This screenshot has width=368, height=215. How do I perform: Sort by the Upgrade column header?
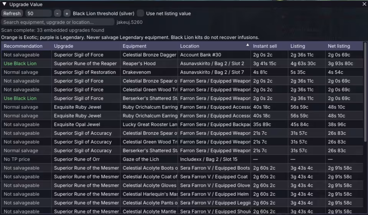(63, 46)
